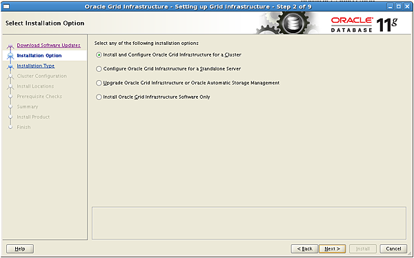Viewport: 414px width, 258px height.
Task: Go back with the Back button
Action: (x=305, y=249)
